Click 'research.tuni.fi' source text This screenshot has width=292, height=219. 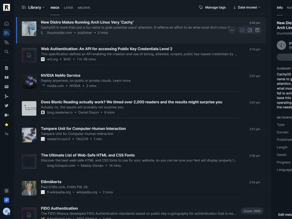(59, 139)
